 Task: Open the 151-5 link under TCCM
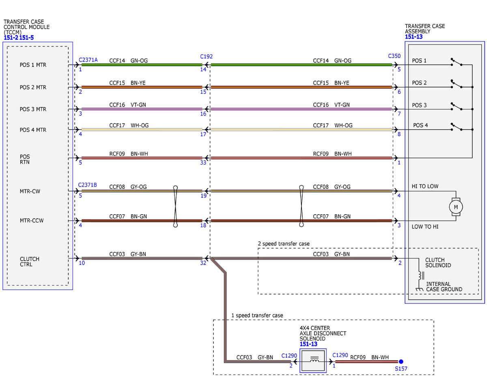tap(27, 38)
